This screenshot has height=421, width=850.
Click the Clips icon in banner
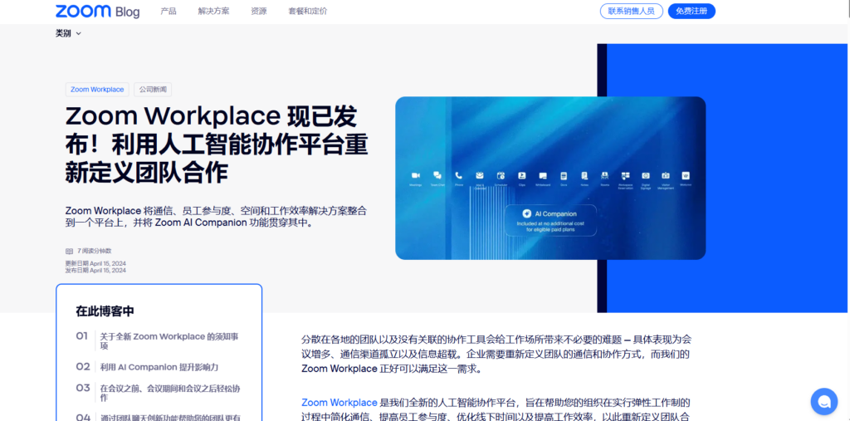coord(522,176)
